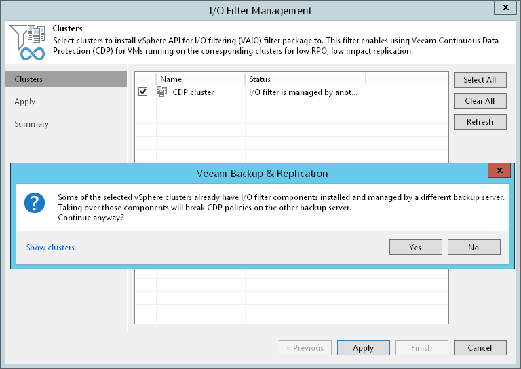Confirm with the Yes button
Image resolution: width=521 pixels, height=369 pixels.
point(416,247)
